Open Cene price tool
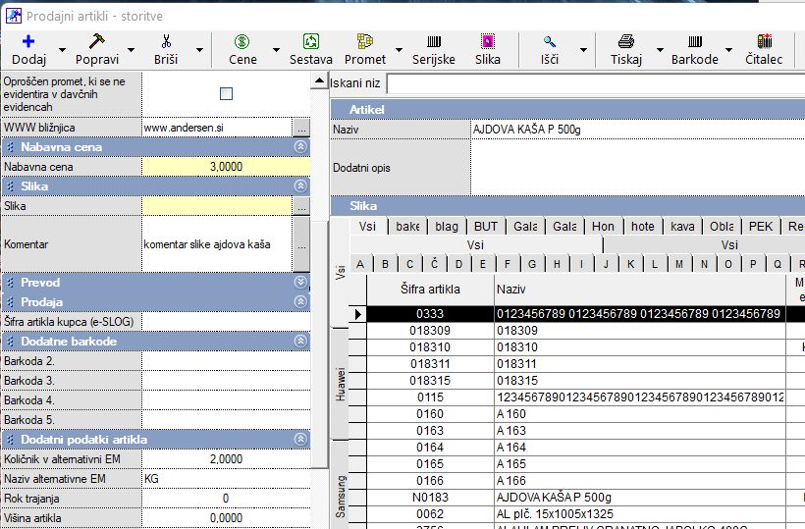This screenshot has width=805, height=529. [x=242, y=41]
